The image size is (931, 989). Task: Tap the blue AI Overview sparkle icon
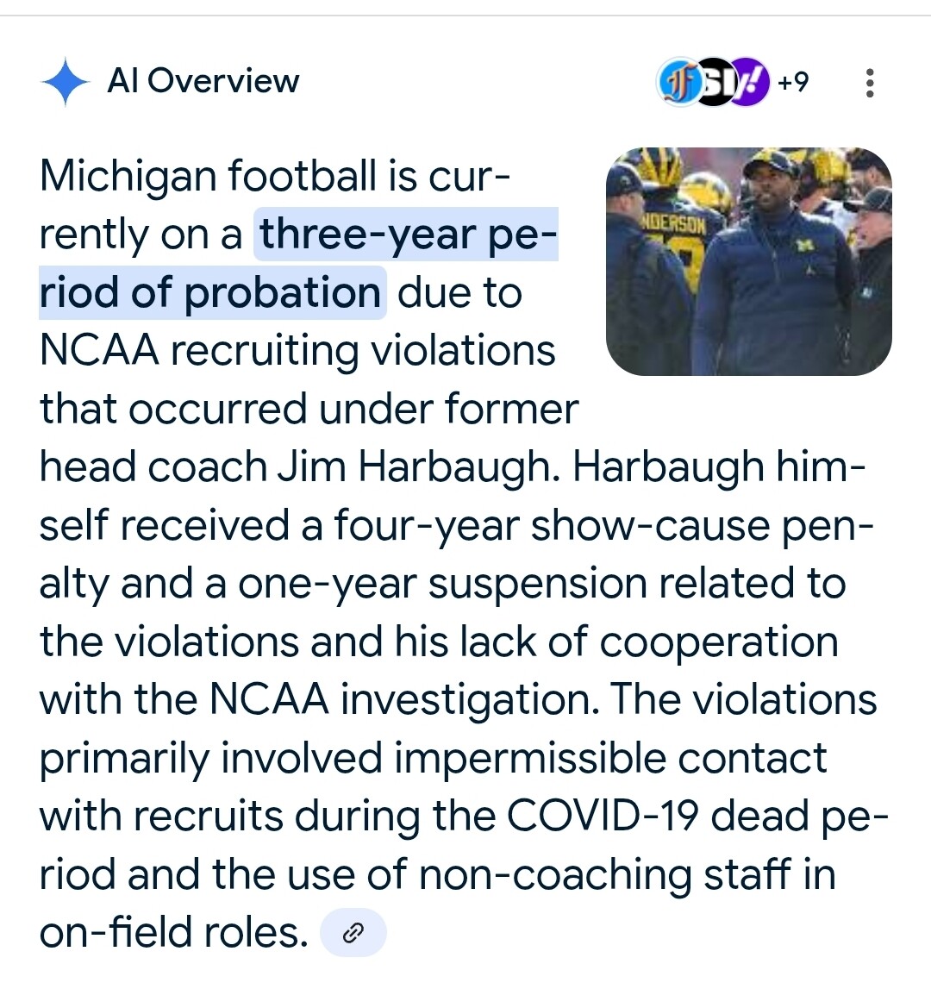coord(65,82)
